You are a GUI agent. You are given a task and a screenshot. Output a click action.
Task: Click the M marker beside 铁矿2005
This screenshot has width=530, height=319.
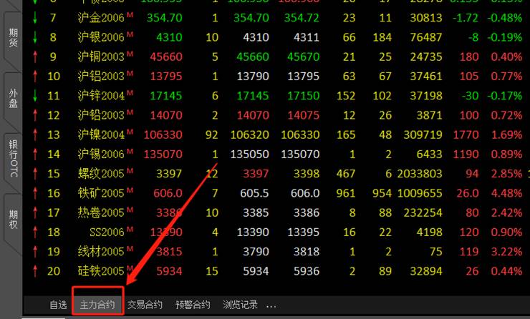pyautogui.click(x=130, y=190)
